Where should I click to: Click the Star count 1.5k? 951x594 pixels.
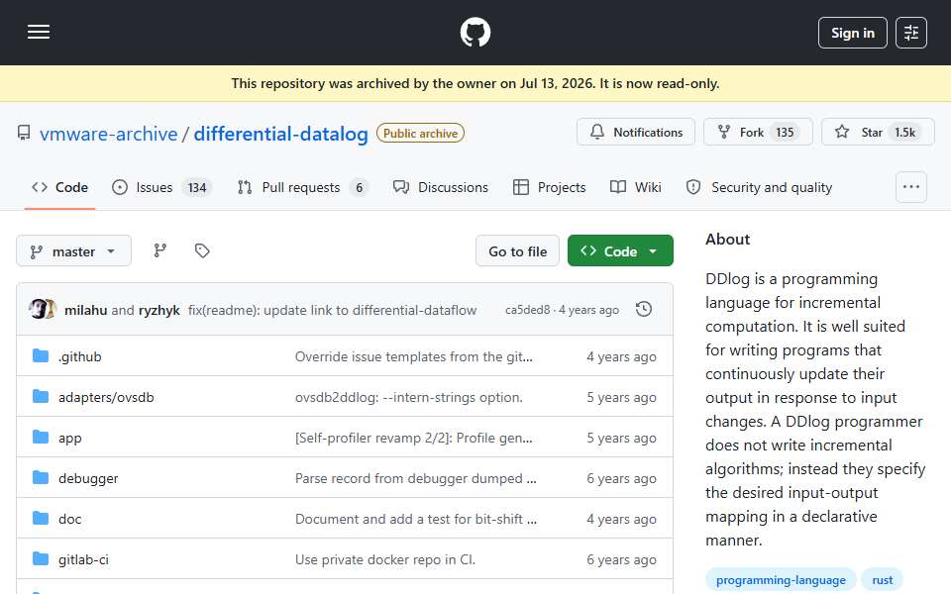coord(904,132)
